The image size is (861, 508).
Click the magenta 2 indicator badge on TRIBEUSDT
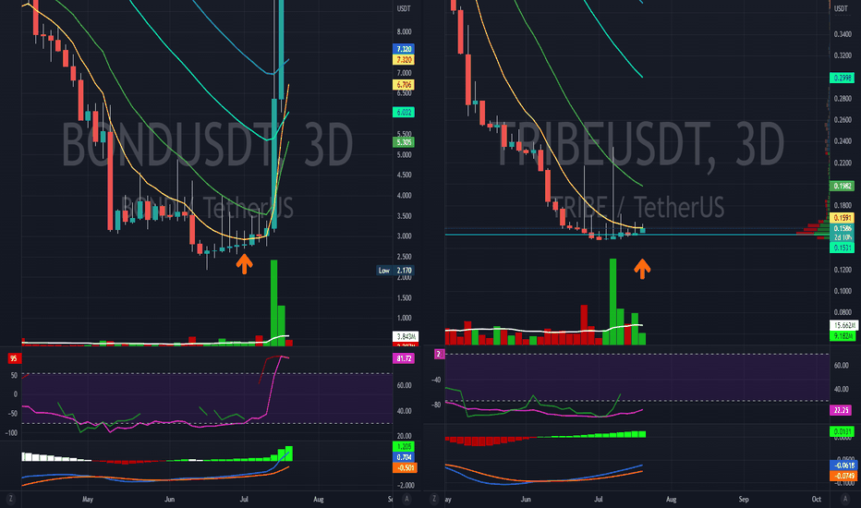[439, 355]
